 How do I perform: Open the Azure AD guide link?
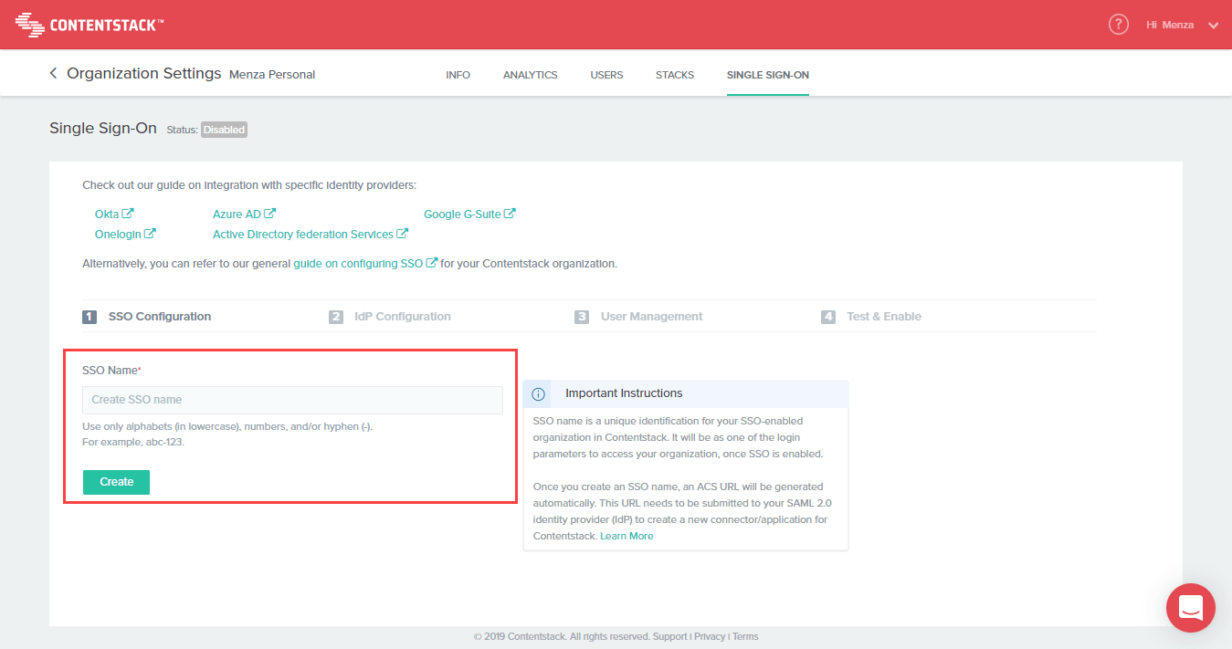[244, 214]
